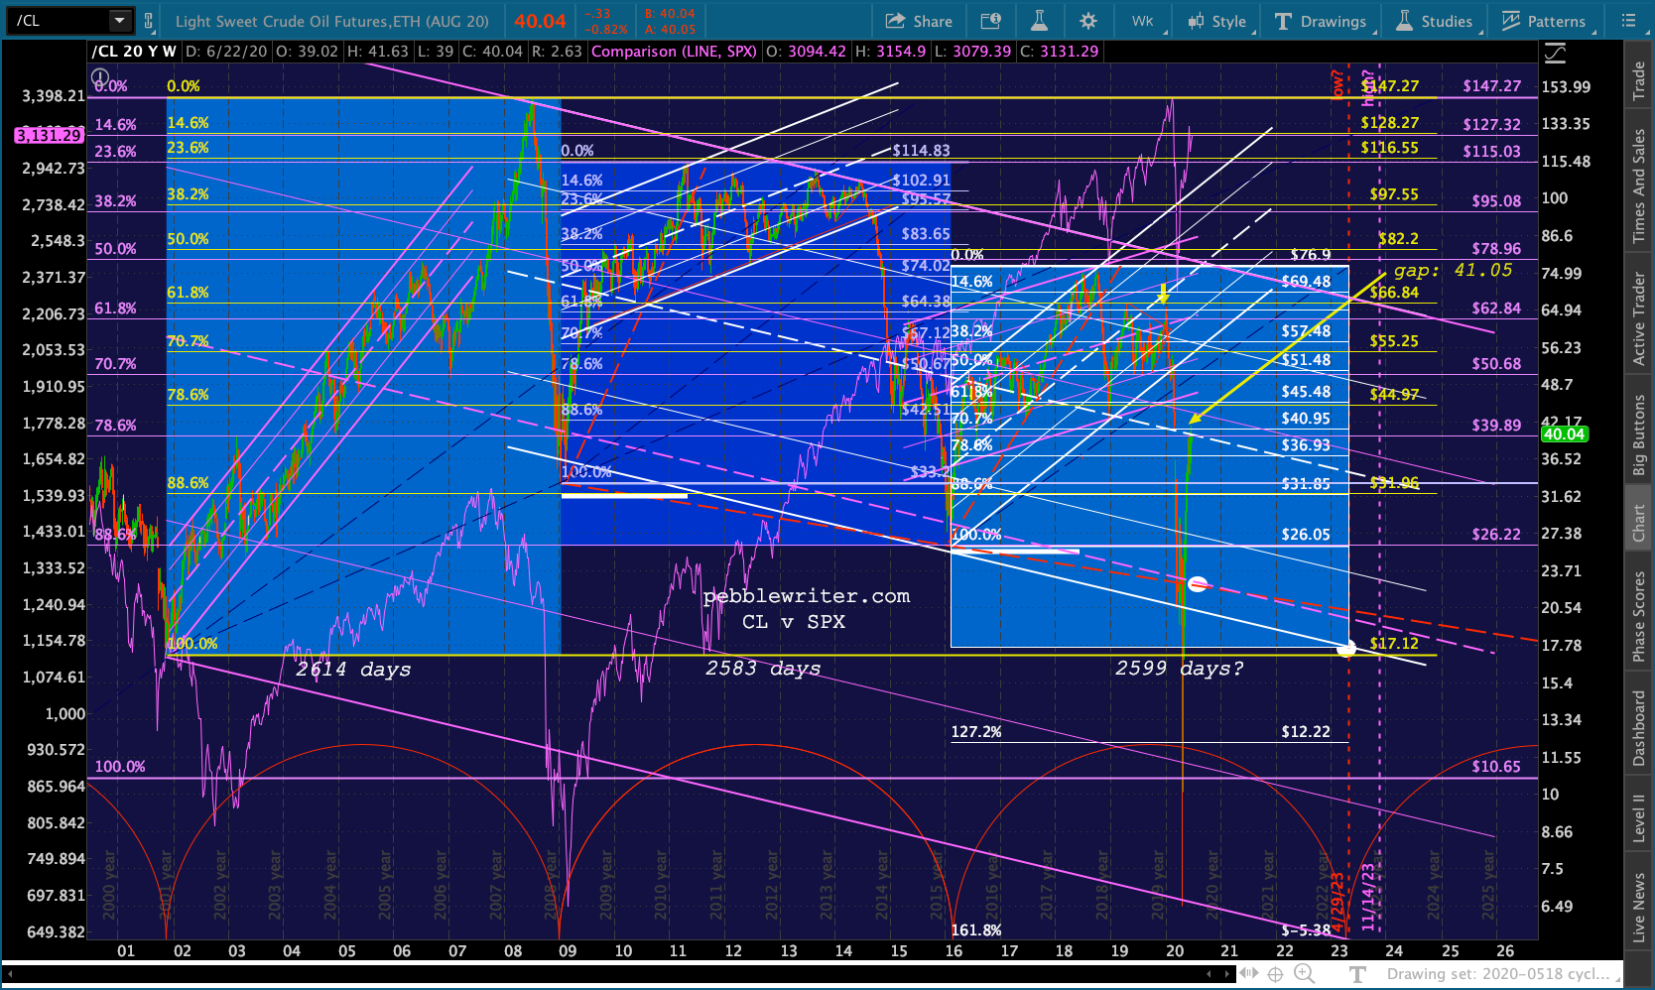Toggle the curve axis scale icon
The height and width of the screenshot is (990, 1655).
tap(1555, 53)
